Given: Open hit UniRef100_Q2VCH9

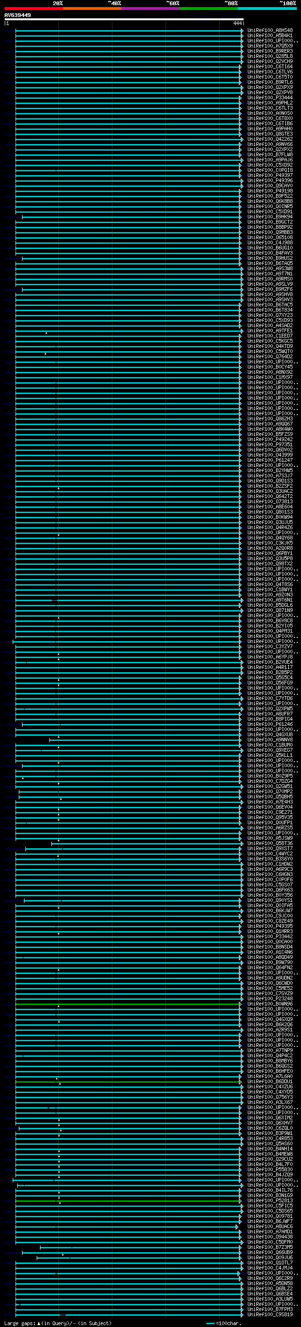Looking at the screenshot, I should [x=269, y=61].
